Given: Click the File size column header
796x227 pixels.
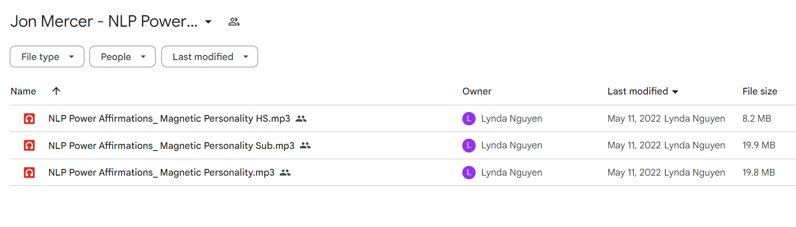Looking at the screenshot, I should click(x=759, y=91).
